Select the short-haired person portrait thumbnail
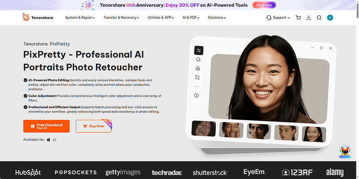Viewport: 359px width, 179px height. point(259,131)
